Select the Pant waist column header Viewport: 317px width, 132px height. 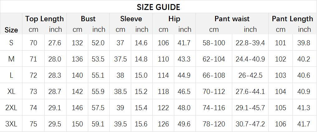tap(232, 19)
